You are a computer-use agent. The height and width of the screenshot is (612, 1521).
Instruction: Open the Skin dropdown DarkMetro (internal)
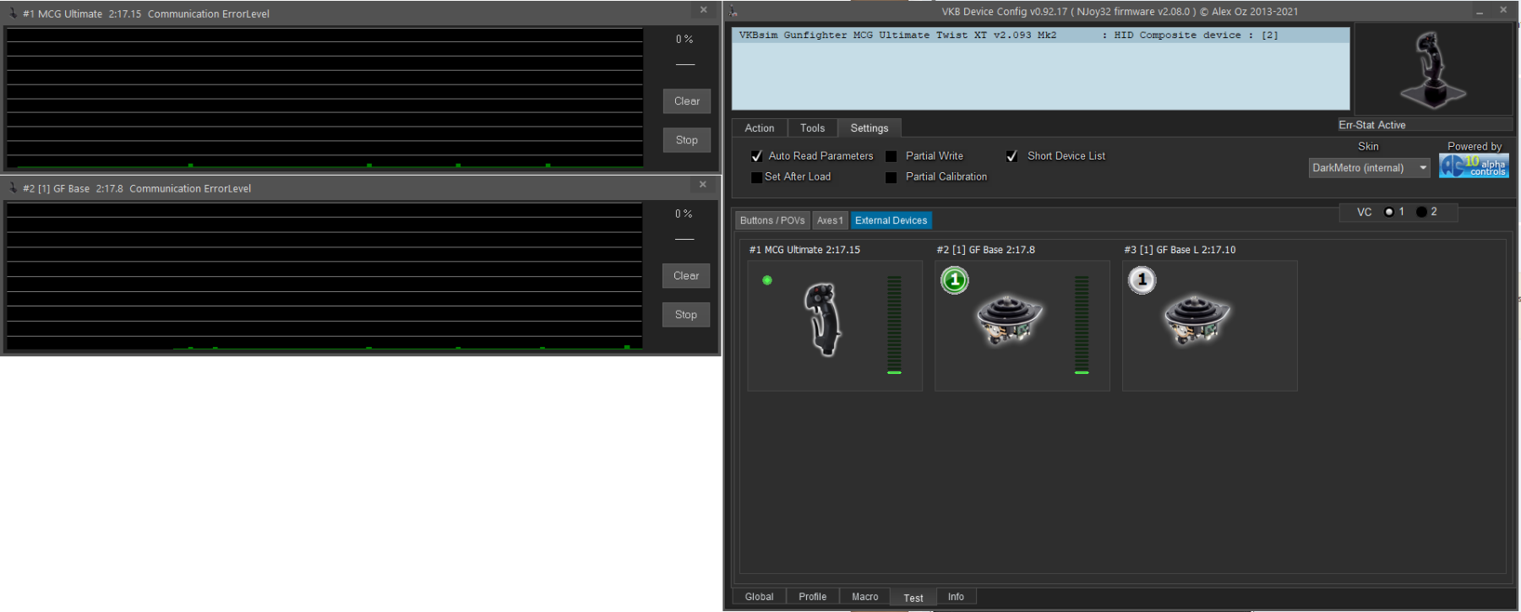(x=1369, y=168)
